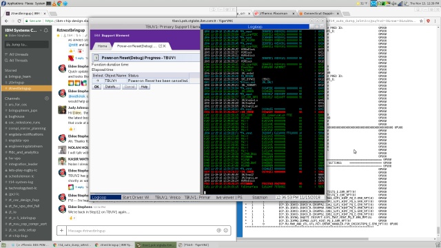Click the Message #ztnestbringup input field
This screenshot has height=248, width=441.
pyautogui.click(x=141, y=231)
